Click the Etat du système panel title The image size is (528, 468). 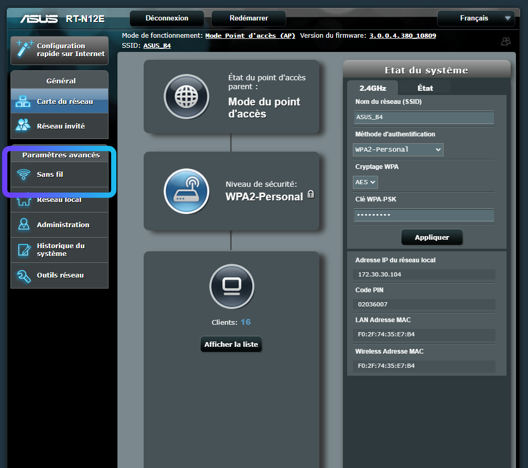426,70
